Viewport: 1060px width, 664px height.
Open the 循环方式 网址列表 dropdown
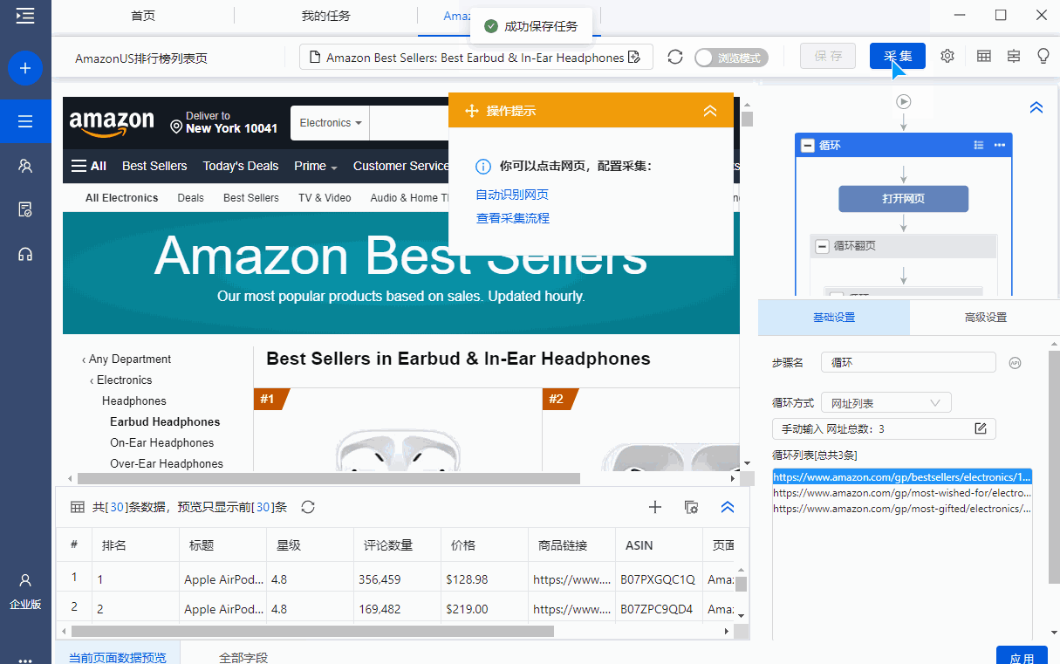pos(886,403)
